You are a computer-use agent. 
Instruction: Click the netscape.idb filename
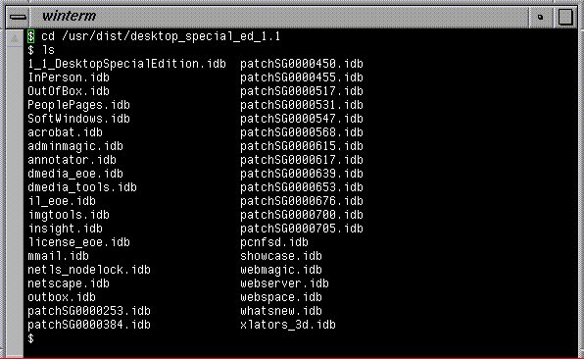click(69, 283)
